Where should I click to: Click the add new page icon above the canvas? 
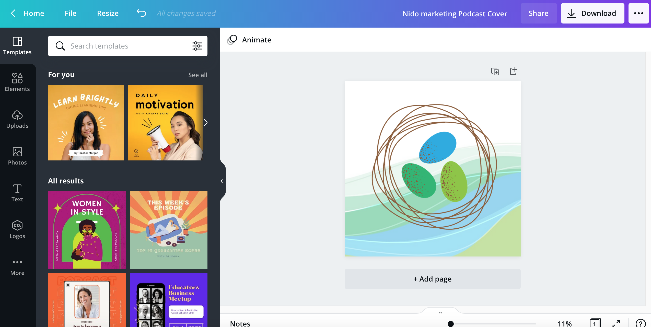513,71
